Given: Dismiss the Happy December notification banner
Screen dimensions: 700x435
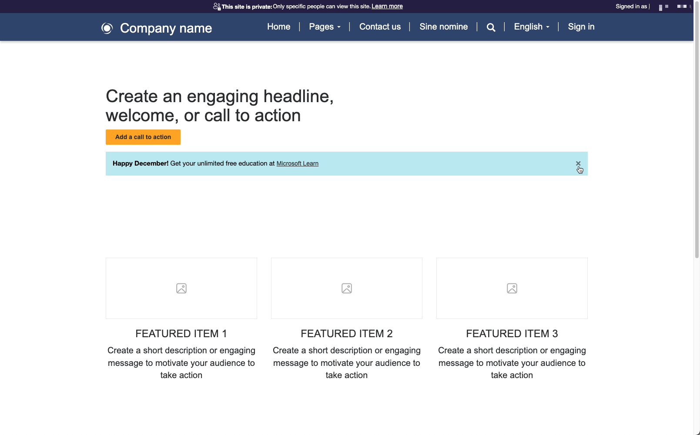Looking at the screenshot, I should tap(578, 163).
